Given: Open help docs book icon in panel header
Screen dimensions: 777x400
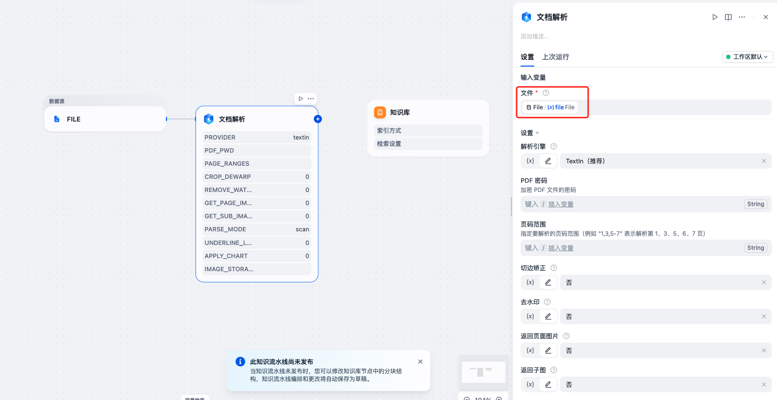Looking at the screenshot, I should (728, 17).
